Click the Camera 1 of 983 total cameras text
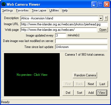This screenshot has height=105, width=111. click(85, 55)
